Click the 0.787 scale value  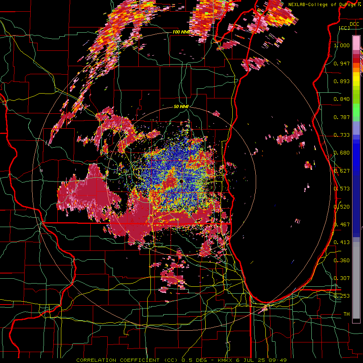point(342,117)
